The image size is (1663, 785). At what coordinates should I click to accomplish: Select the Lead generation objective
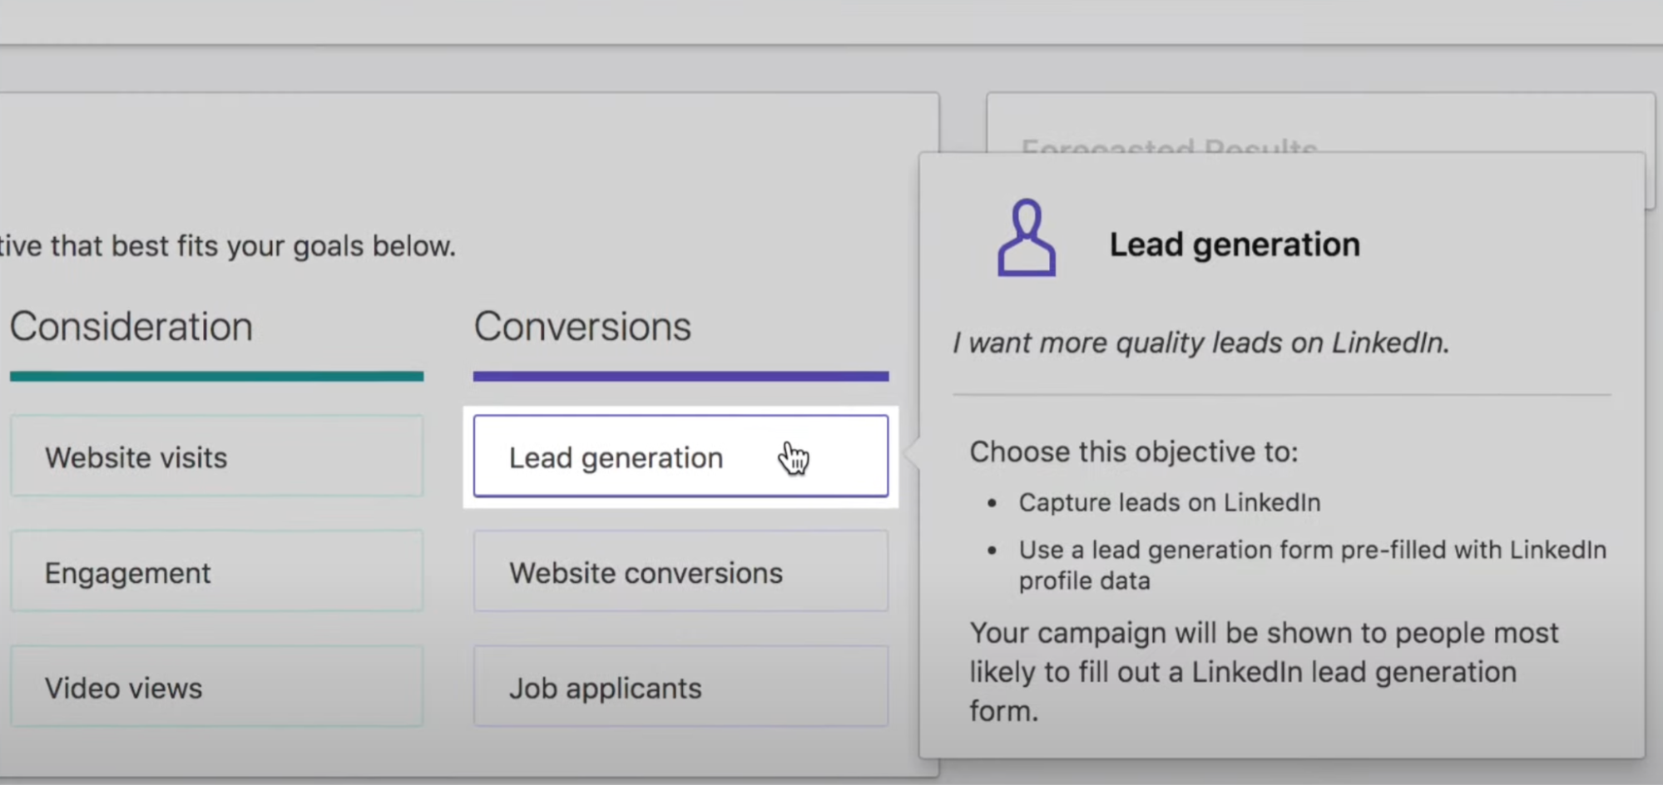681,457
